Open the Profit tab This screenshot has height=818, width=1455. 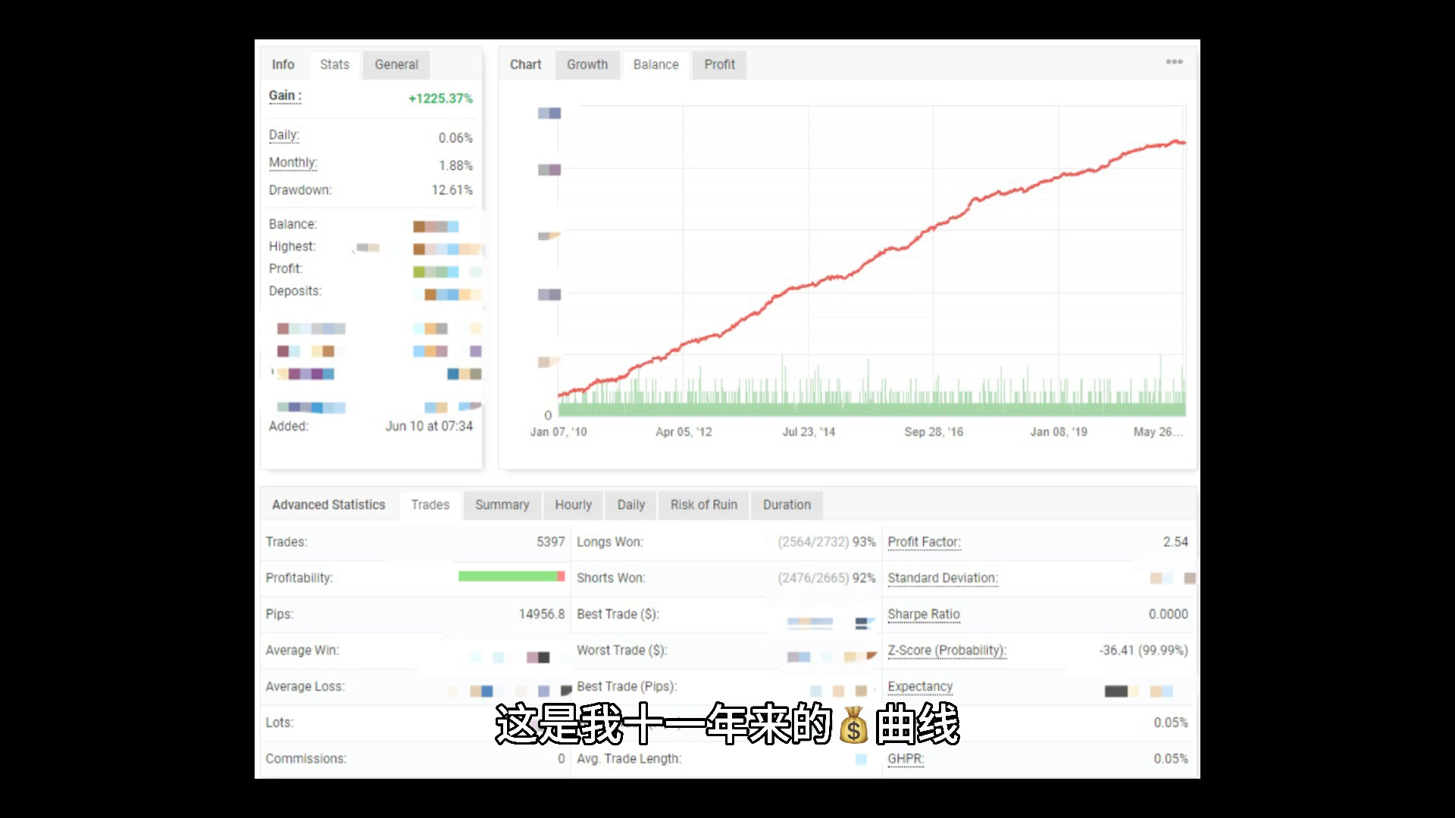719,64
